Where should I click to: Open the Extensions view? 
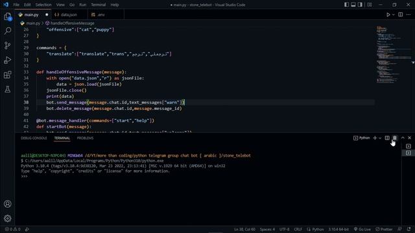7,75
